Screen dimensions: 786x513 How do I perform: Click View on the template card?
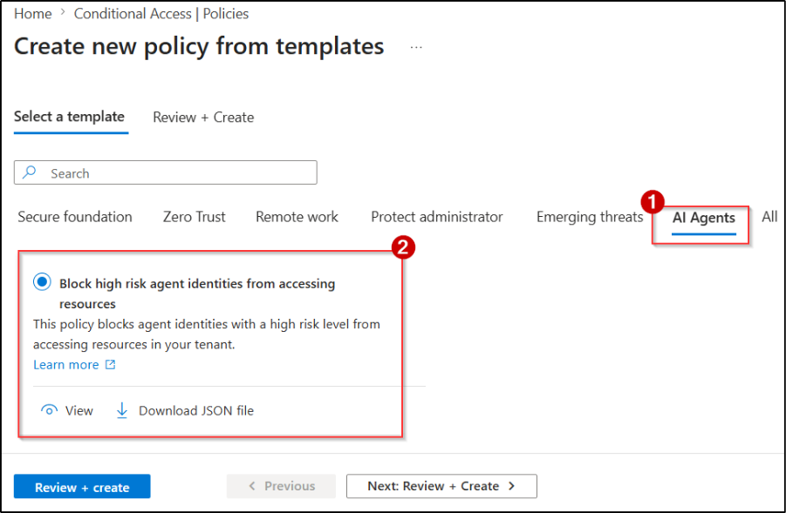pyautogui.click(x=79, y=411)
